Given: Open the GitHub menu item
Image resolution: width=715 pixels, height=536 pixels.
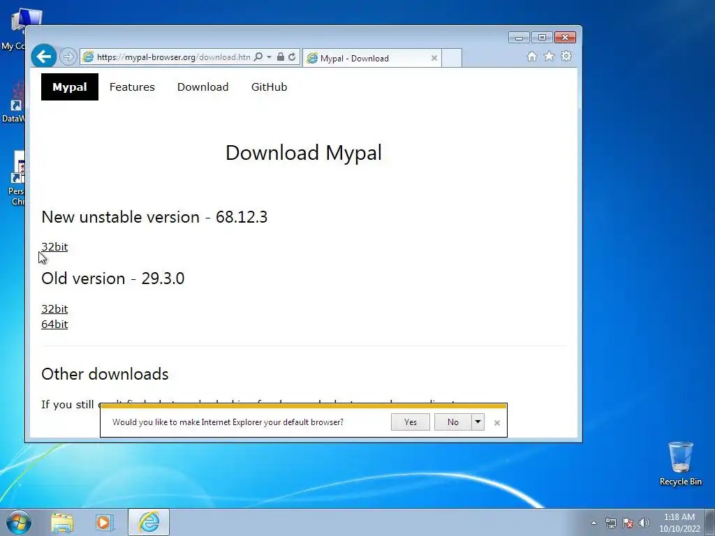Looking at the screenshot, I should (269, 87).
